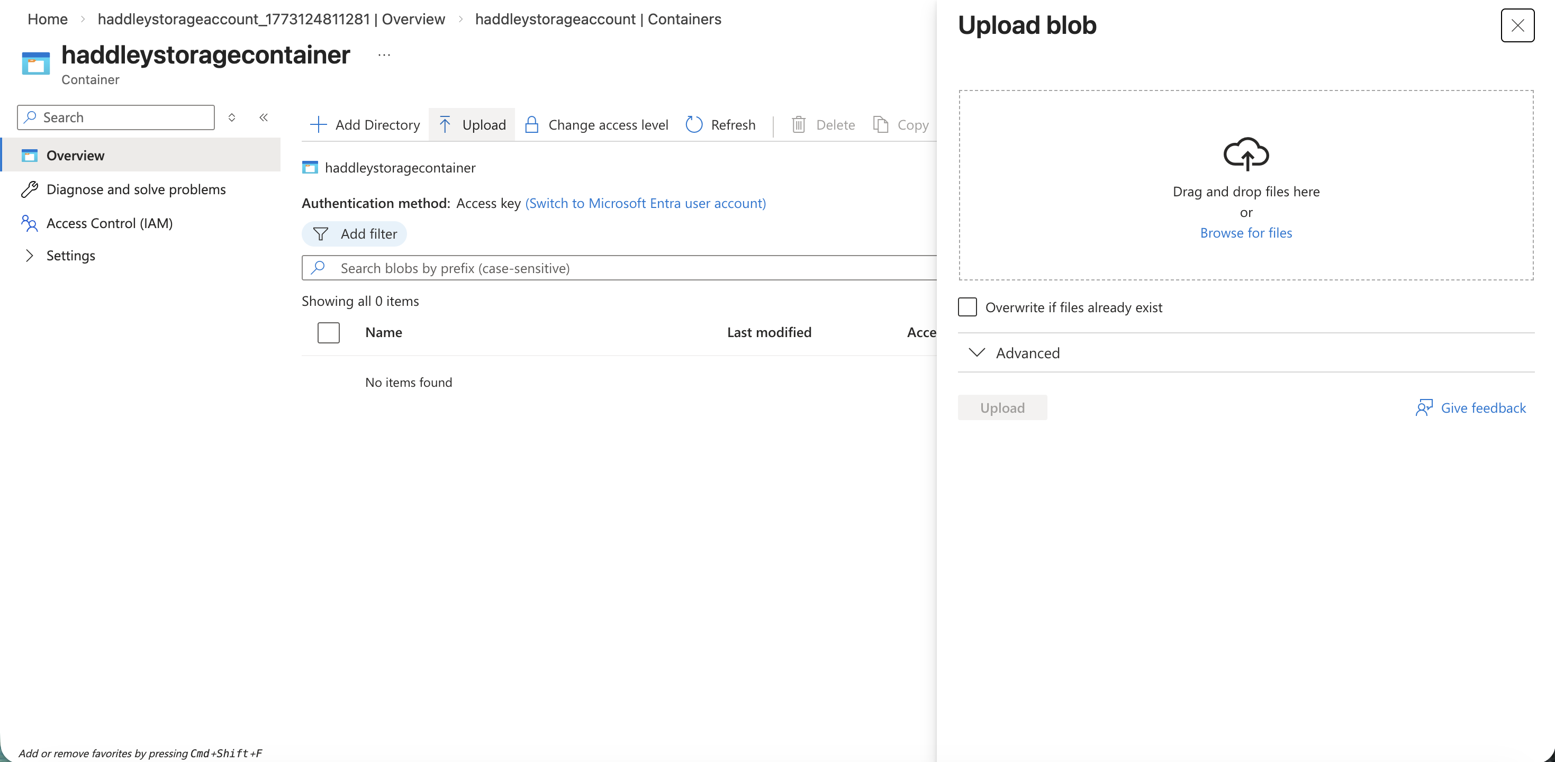Collapse the sidebar with double chevron
This screenshot has width=1555, height=762.
263,117
